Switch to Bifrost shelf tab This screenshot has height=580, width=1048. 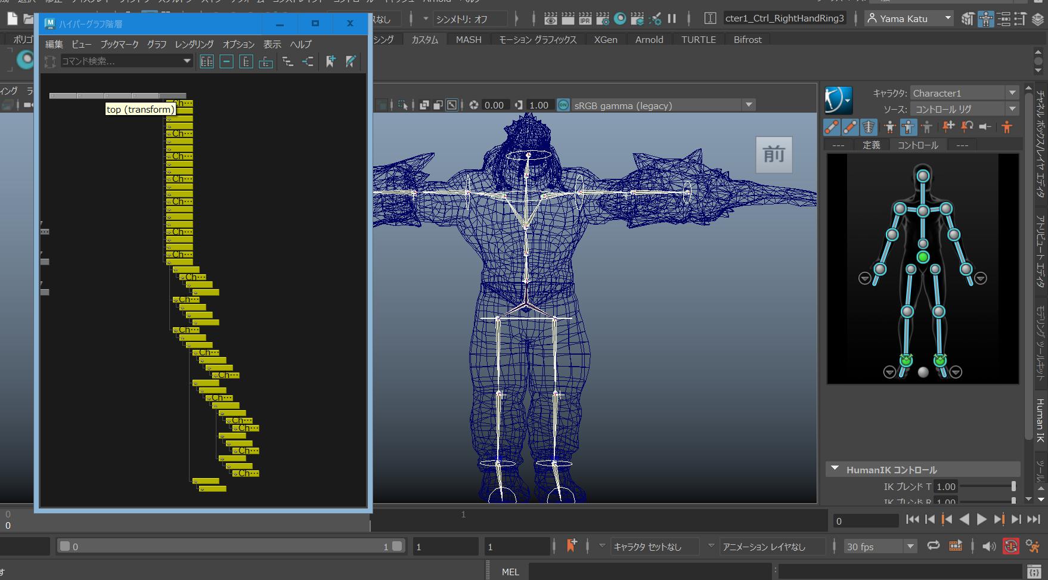pos(748,39)
